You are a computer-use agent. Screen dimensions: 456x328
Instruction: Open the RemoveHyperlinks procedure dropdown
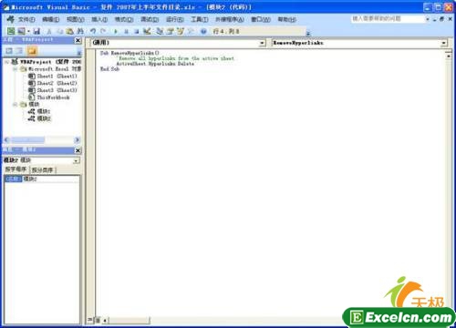coord(444,43)
